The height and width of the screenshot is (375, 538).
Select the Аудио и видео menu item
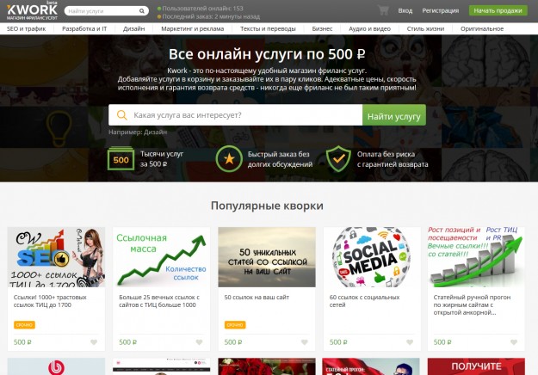coord(369,28)
